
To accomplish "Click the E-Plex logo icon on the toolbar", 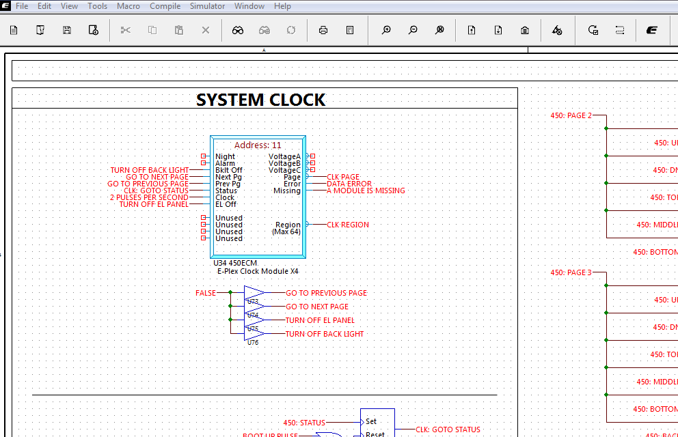I will (x=651, y=30).
